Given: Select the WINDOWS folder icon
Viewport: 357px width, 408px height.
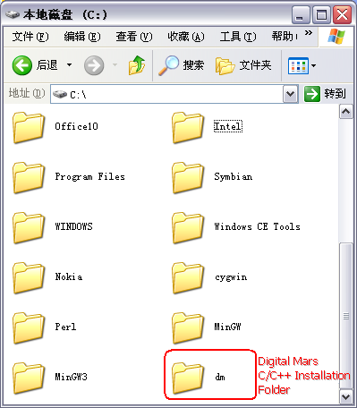Looking at the screenshot, I should (29, 228).
